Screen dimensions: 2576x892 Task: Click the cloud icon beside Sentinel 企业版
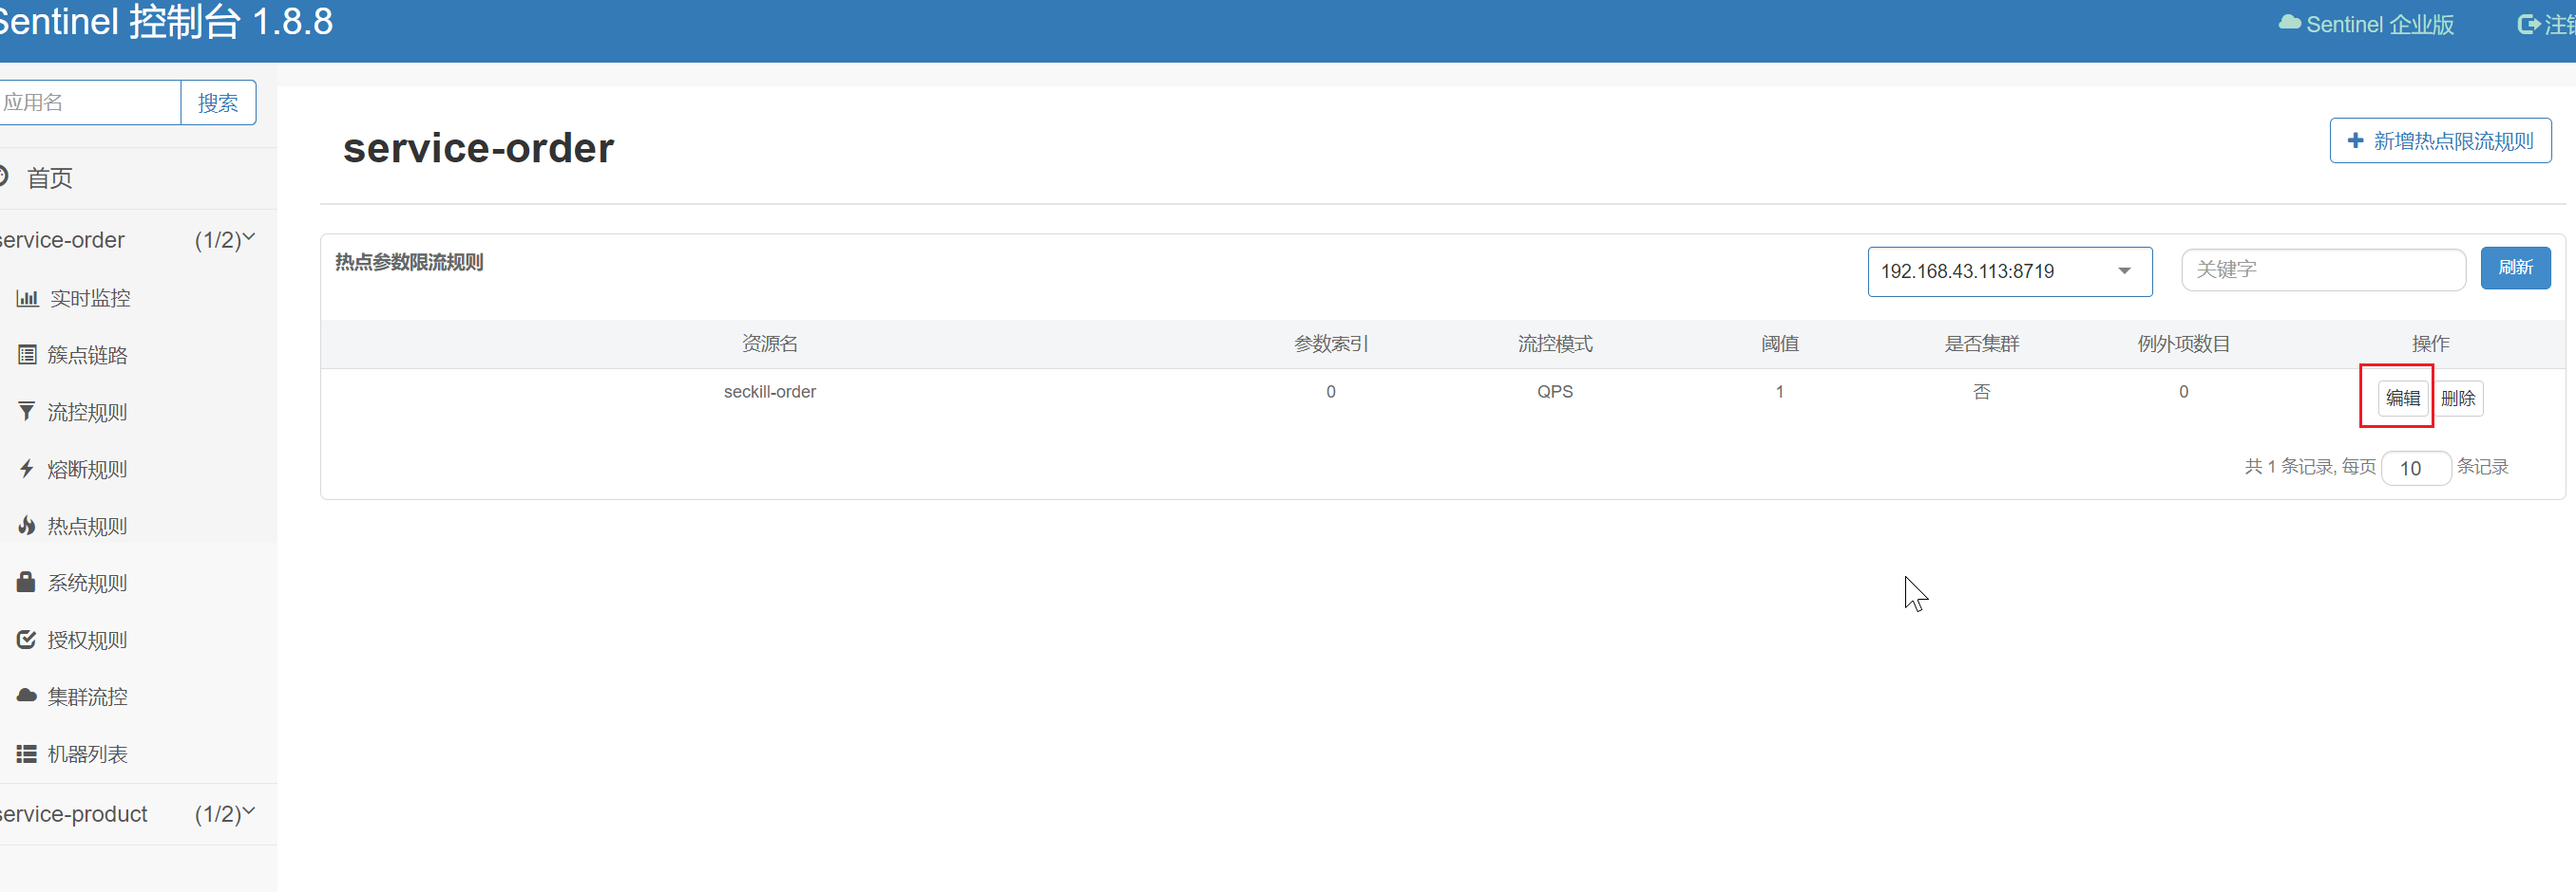(x=2289, y=23)
